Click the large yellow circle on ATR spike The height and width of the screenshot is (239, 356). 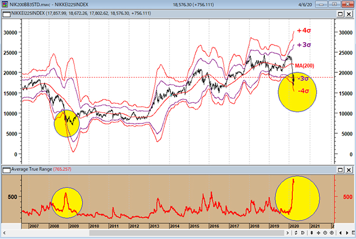click(295, 198)
